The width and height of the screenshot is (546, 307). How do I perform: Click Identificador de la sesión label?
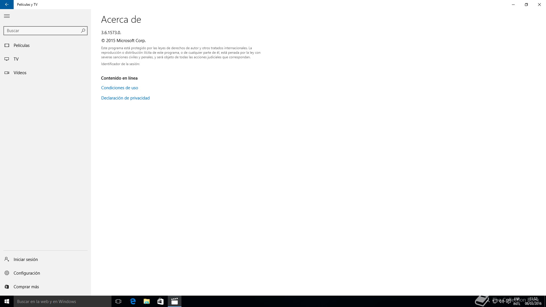pos(120,64)
